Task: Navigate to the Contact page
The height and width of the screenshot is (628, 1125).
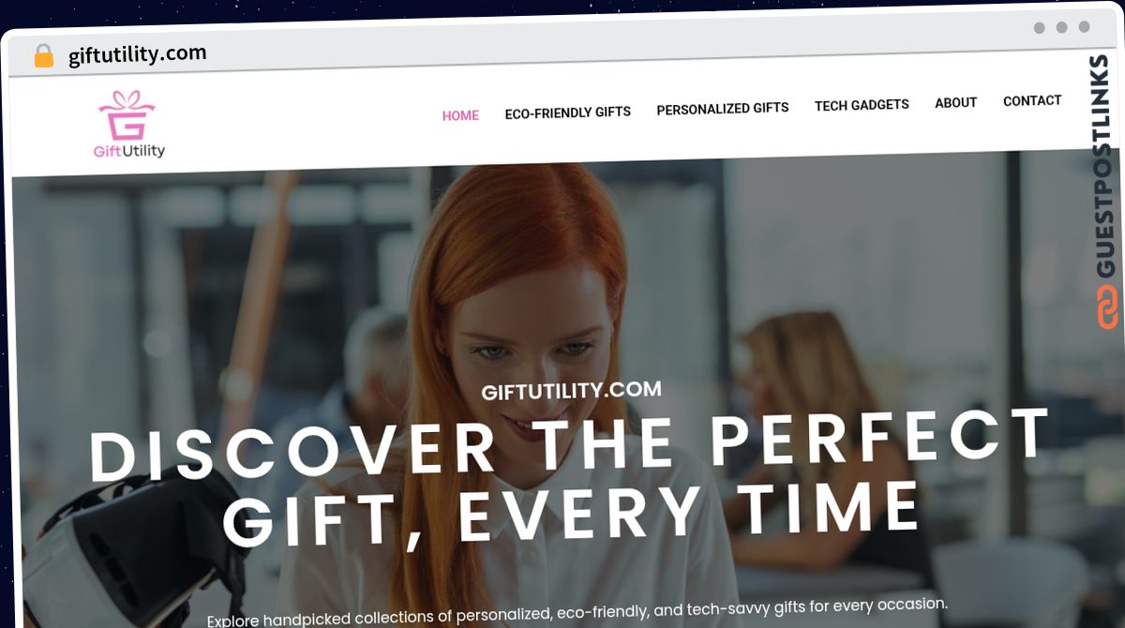Action: (x=1032, y=100)
